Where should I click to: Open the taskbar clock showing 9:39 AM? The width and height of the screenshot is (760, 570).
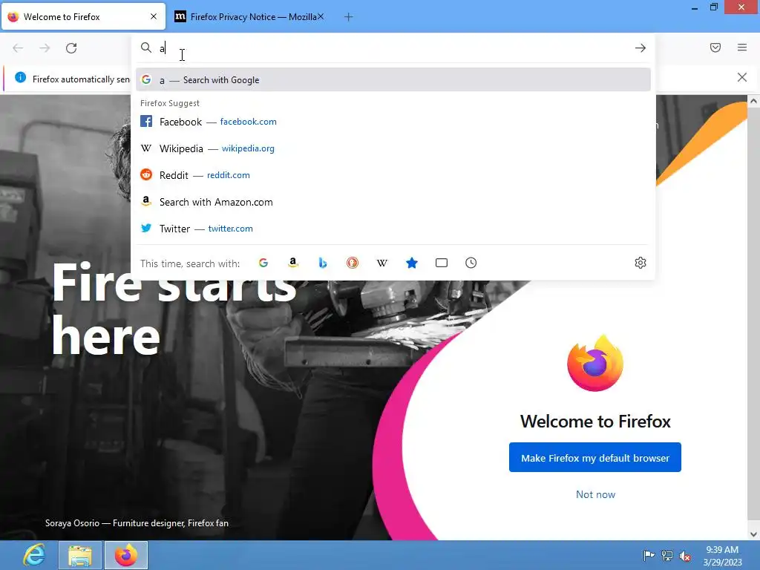tap(722, 555)
